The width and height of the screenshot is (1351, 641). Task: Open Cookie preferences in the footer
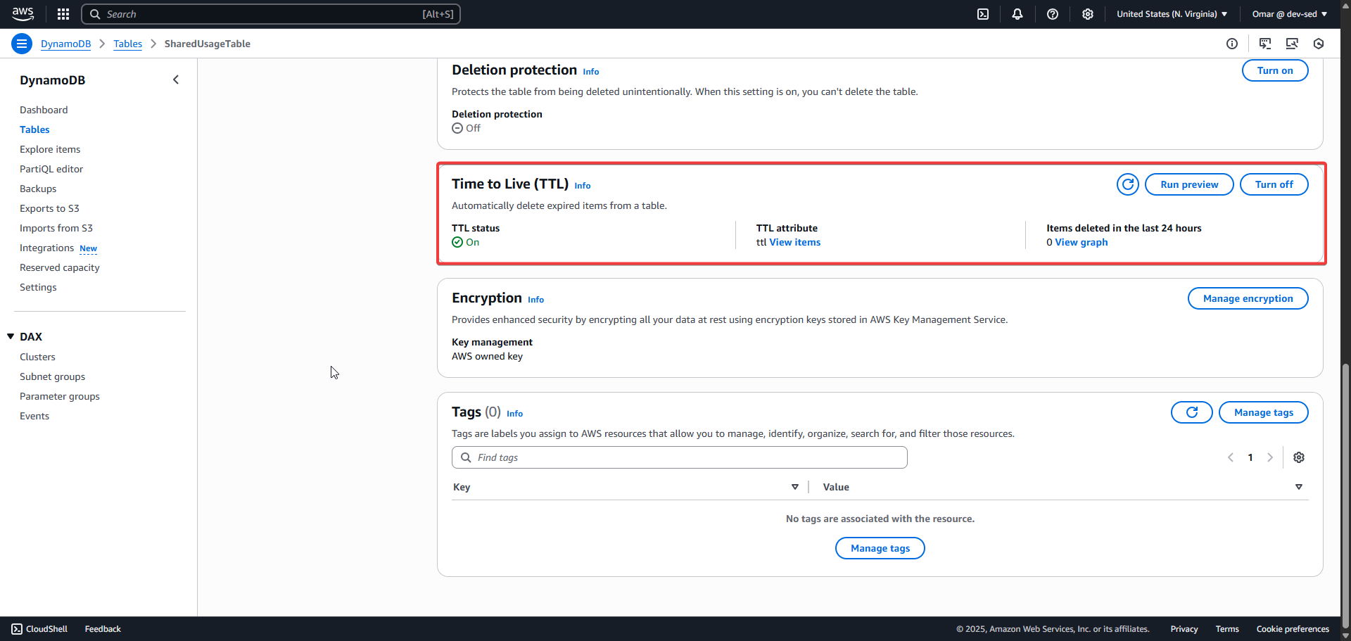pos(1293,629)
